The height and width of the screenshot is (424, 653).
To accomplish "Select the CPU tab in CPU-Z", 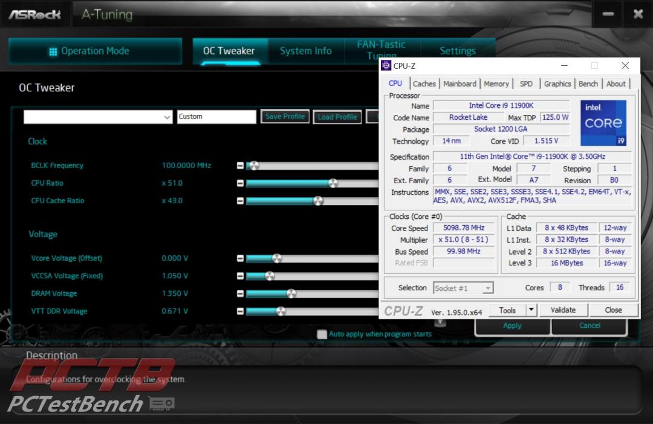I will 395,83.
